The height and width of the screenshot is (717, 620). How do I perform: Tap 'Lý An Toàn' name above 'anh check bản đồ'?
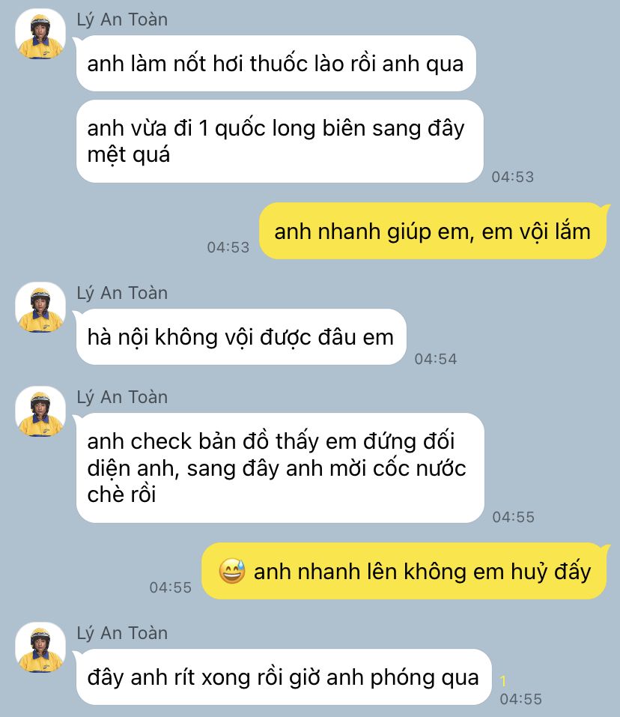(x=122, y=397)
